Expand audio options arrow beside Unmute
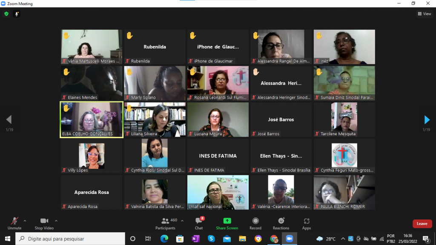This screenshot has width=436, height=245. coord(25,221)
